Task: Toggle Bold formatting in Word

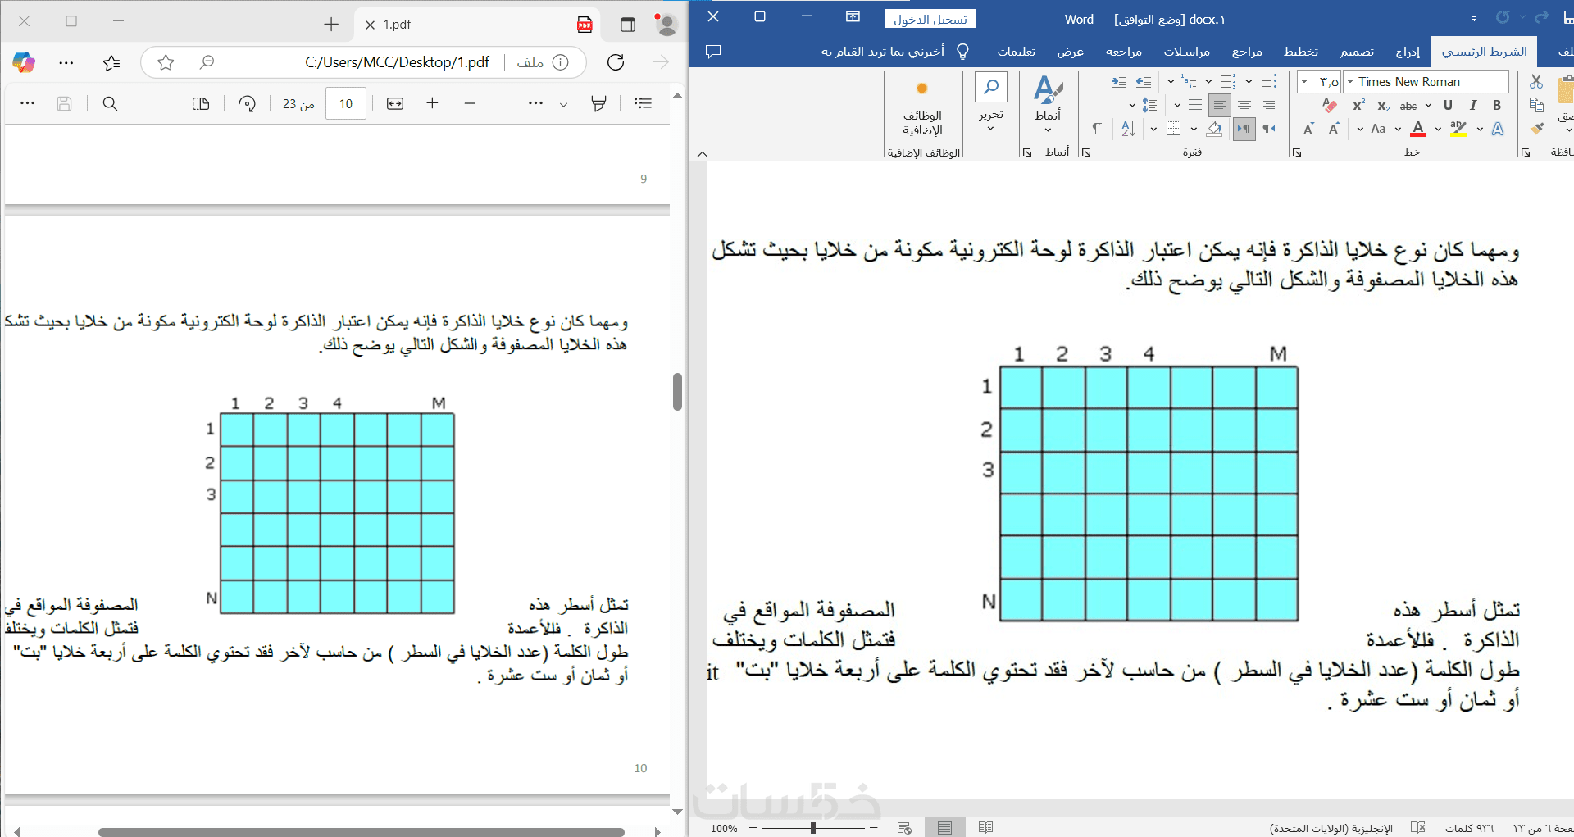Action: click(x=1497, y=105)
